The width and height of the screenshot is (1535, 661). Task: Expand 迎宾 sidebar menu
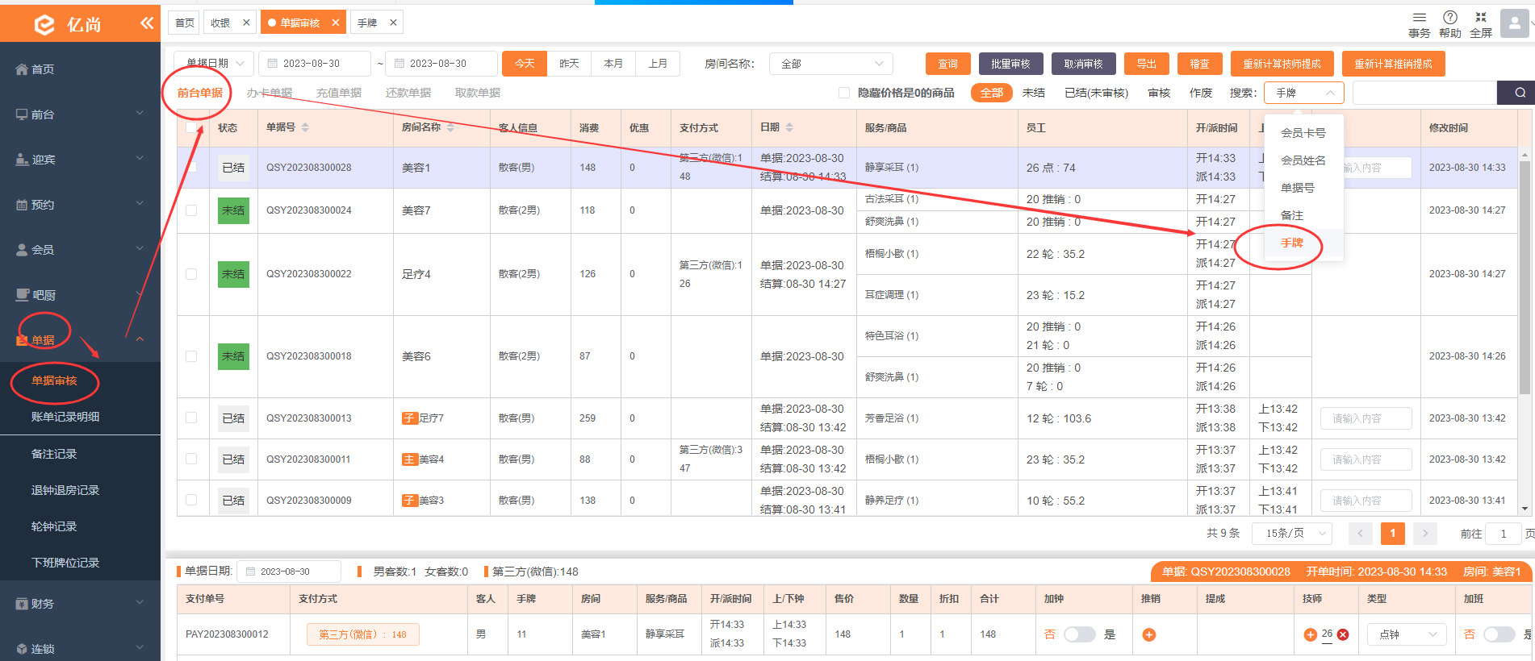pyautogui.click(x=80, y=160)
